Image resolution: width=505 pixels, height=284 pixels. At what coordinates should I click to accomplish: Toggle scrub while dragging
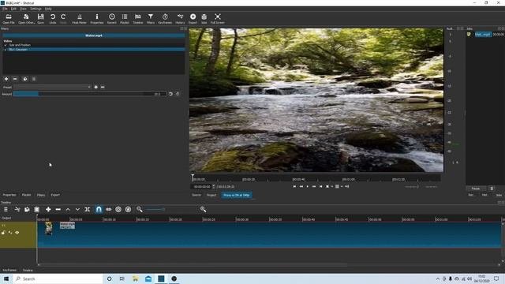pos(109,209)
